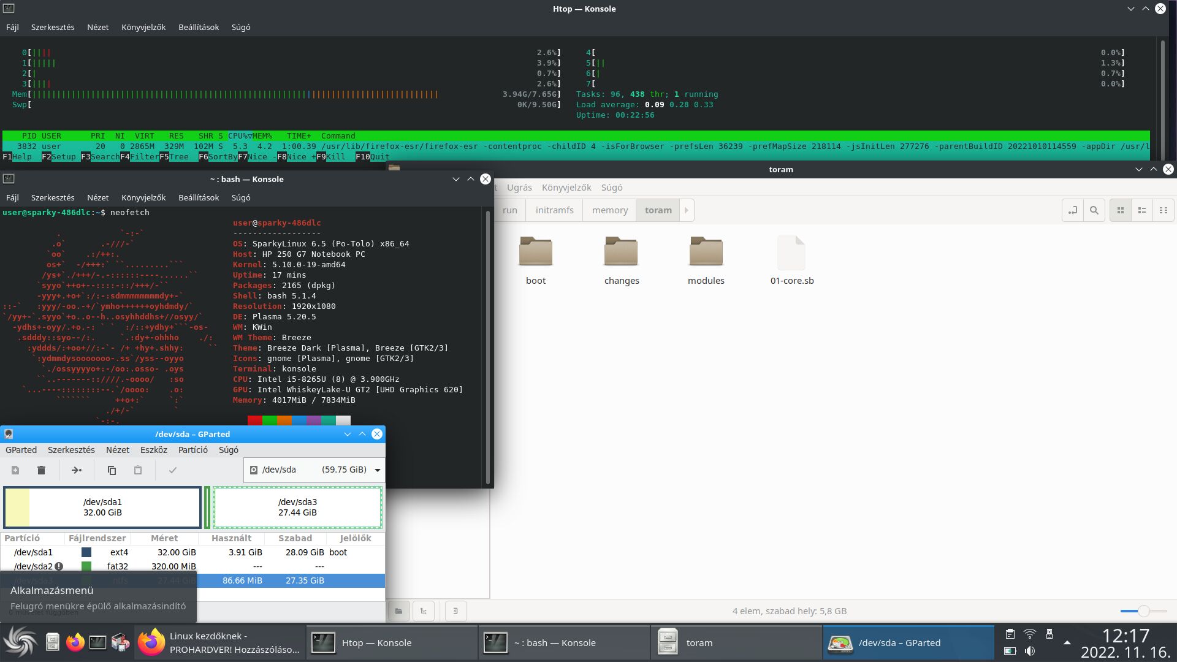This screenshot has width=1177, height=662.
Task: Select /dev/sda3 block in partition graph
Action: (297, 507)
